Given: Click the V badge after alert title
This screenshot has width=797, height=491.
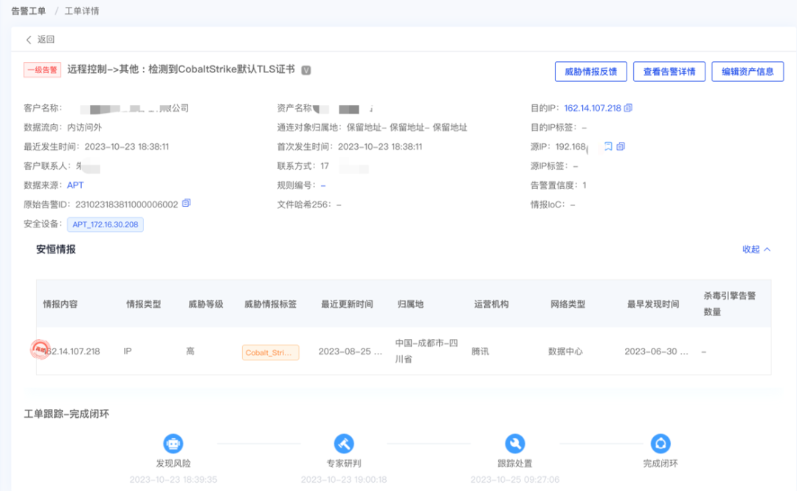Looking at the screenshot, I should [306, 70].
